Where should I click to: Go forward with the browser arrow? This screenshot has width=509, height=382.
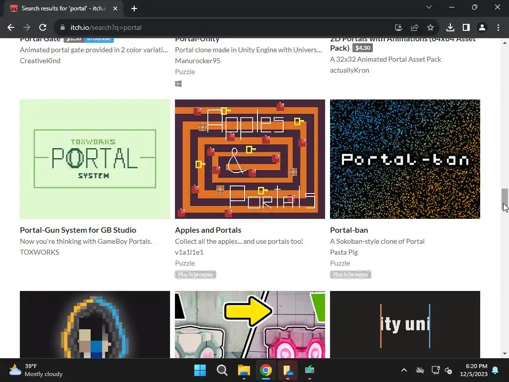27,28
